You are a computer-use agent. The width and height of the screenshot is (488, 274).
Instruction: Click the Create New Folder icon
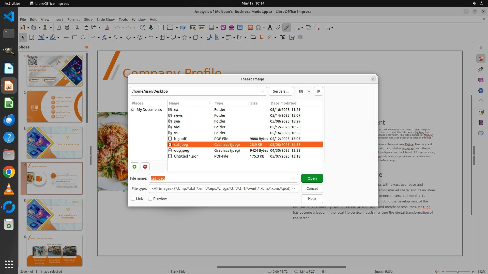318,91
